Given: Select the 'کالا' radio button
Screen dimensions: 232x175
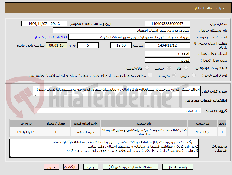Looking at the screenshot, I should (186, 68).
